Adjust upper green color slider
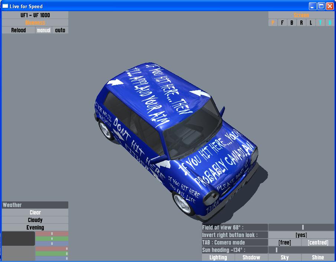Viewport: 336px width, 262px height. (52, 239)
